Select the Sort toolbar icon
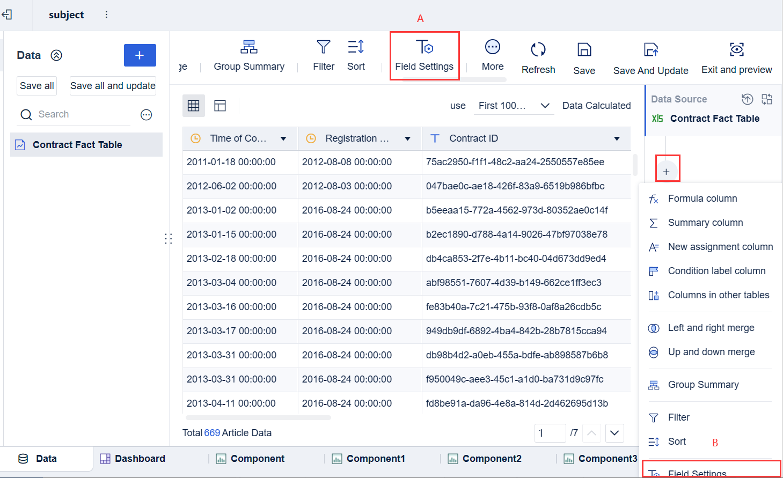 click(x=356, y=55)
